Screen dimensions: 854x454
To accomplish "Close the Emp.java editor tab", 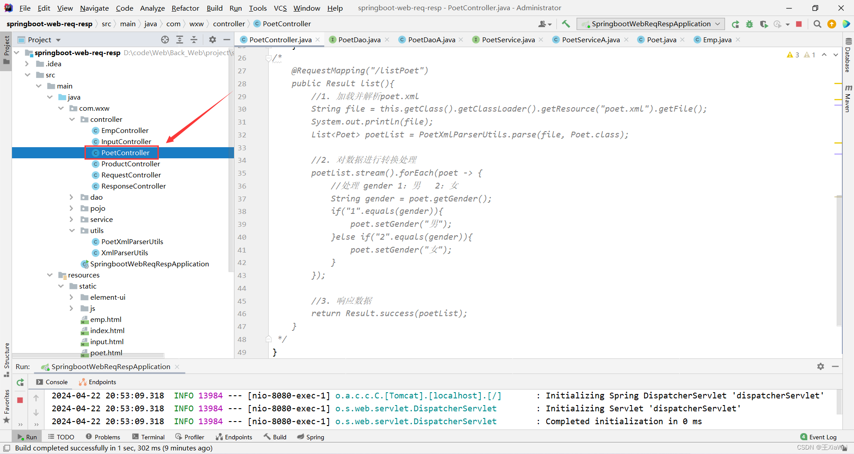I will pos(738,40).
